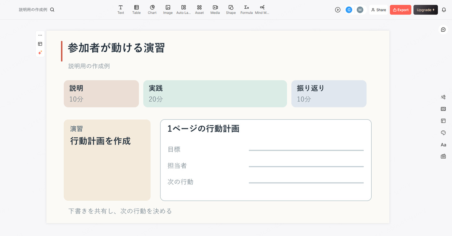The height and width of the screenshot is (236, 452).
Task: Open the Asset library
Action: click(199, 10)
